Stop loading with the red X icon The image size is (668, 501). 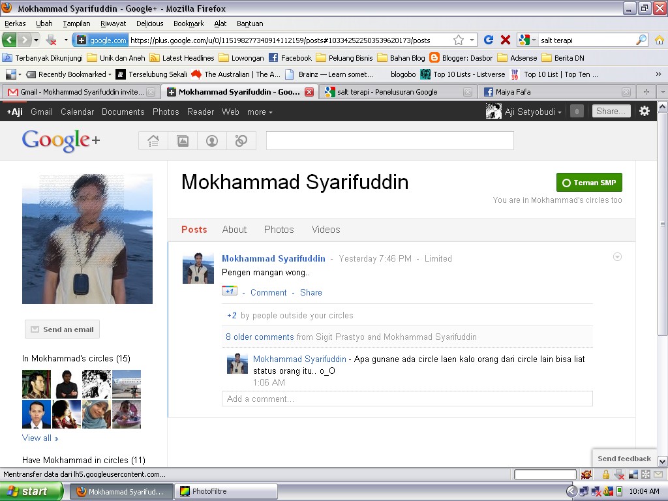pos(506,40)
